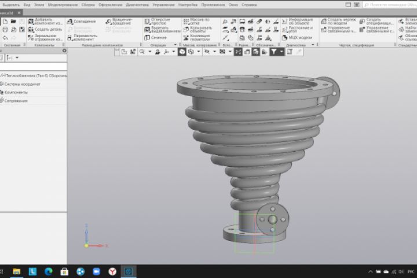Click the Open file folder icon
417x278 pixels.
coord(13,21)
